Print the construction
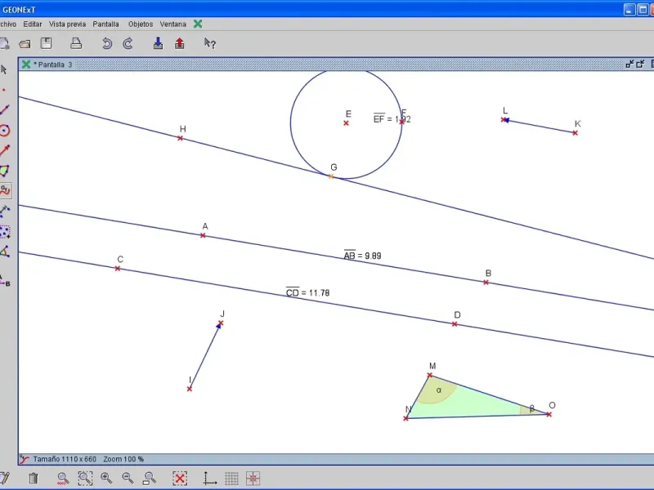This screenshot has height=490, width=654. 76,43
